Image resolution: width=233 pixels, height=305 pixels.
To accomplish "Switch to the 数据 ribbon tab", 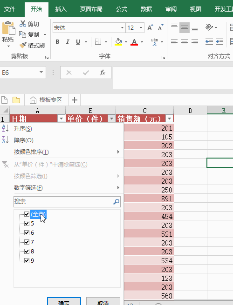I will click(146, 9).
